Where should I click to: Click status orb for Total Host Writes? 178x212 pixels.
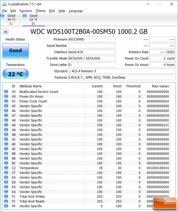(x=6, y=197)
